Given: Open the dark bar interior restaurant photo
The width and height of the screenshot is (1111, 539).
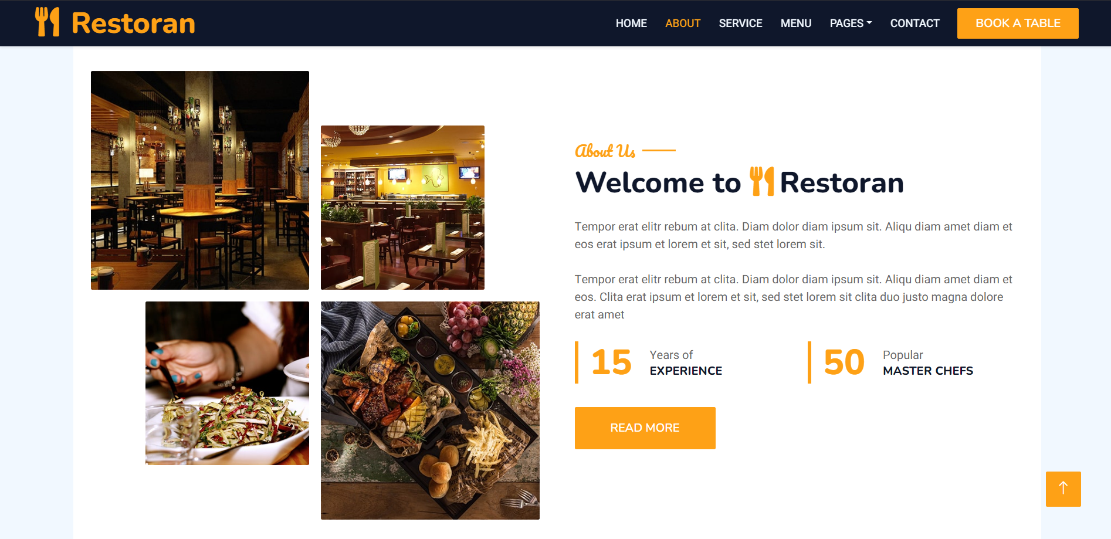Looking at the screenshot, I should pos(200,180).
